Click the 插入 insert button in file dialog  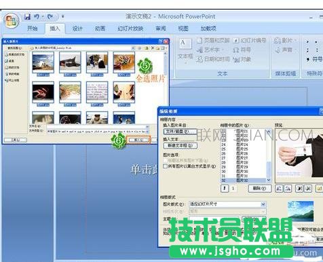pos(138,140)
